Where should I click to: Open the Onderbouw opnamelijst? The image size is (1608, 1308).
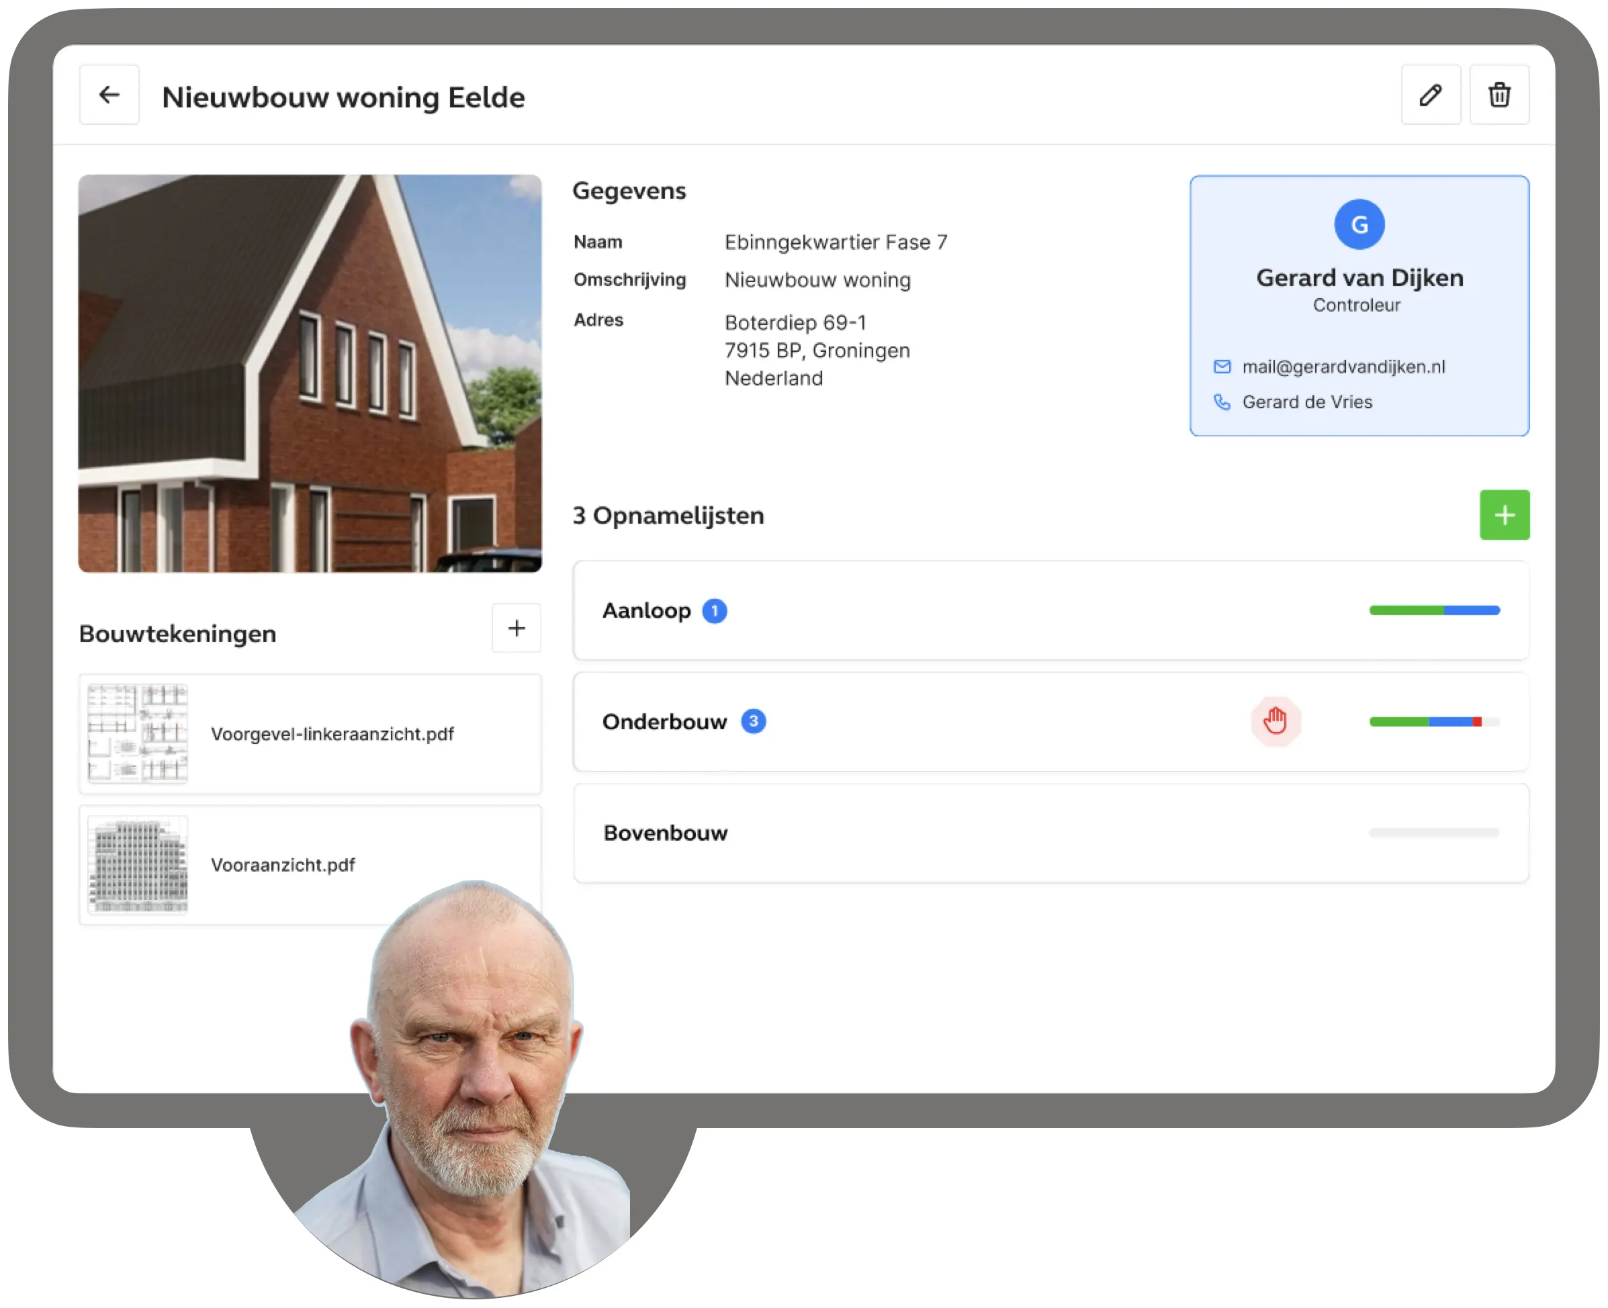[x=664, y=722]
